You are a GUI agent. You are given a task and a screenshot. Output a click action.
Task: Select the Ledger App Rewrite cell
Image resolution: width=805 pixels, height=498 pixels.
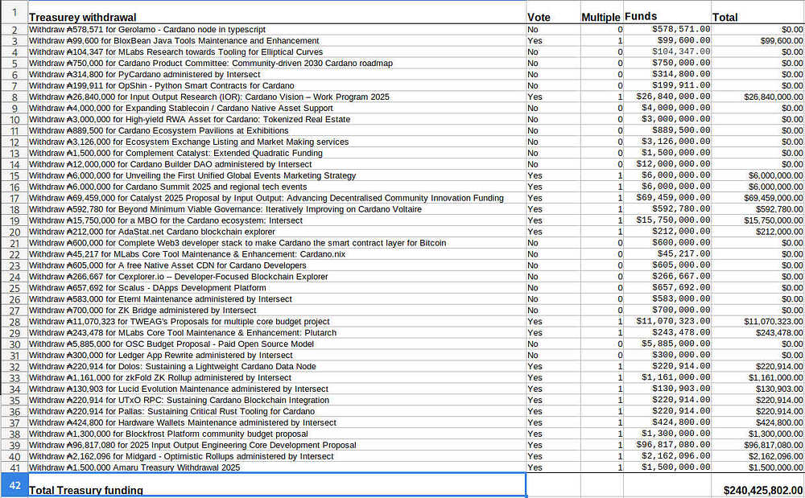pyautogui.click(x=277, y=355)
